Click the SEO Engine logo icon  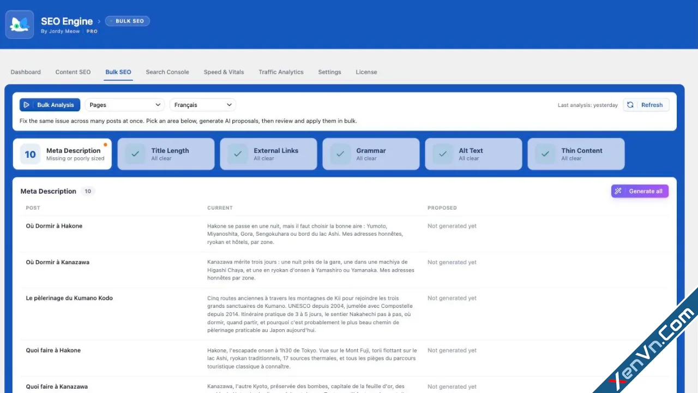click(20, 25)
